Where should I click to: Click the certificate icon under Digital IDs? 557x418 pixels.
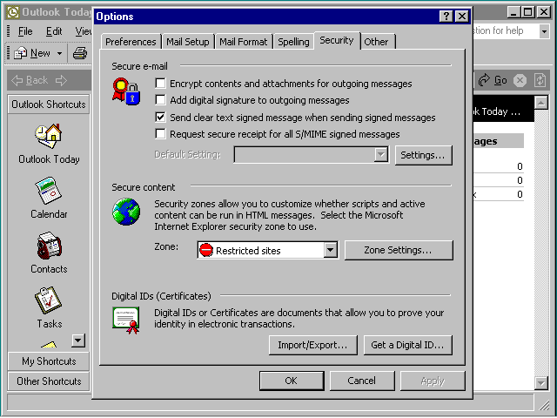click(126, 320)
